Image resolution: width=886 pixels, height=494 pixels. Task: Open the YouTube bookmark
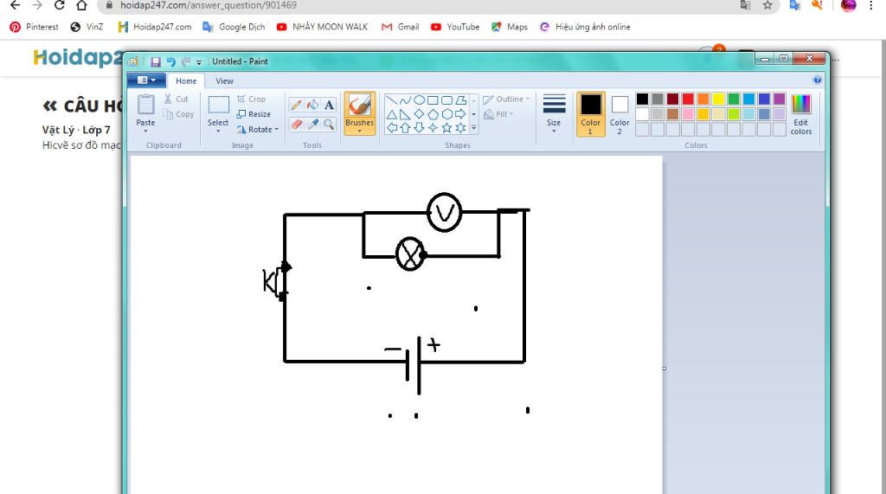455,27
